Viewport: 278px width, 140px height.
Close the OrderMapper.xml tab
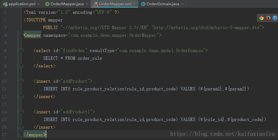pyautogui.click(x=135, y=4)
